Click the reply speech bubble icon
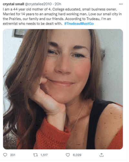This screenshot has height=162, width=129. coord(5,155)
